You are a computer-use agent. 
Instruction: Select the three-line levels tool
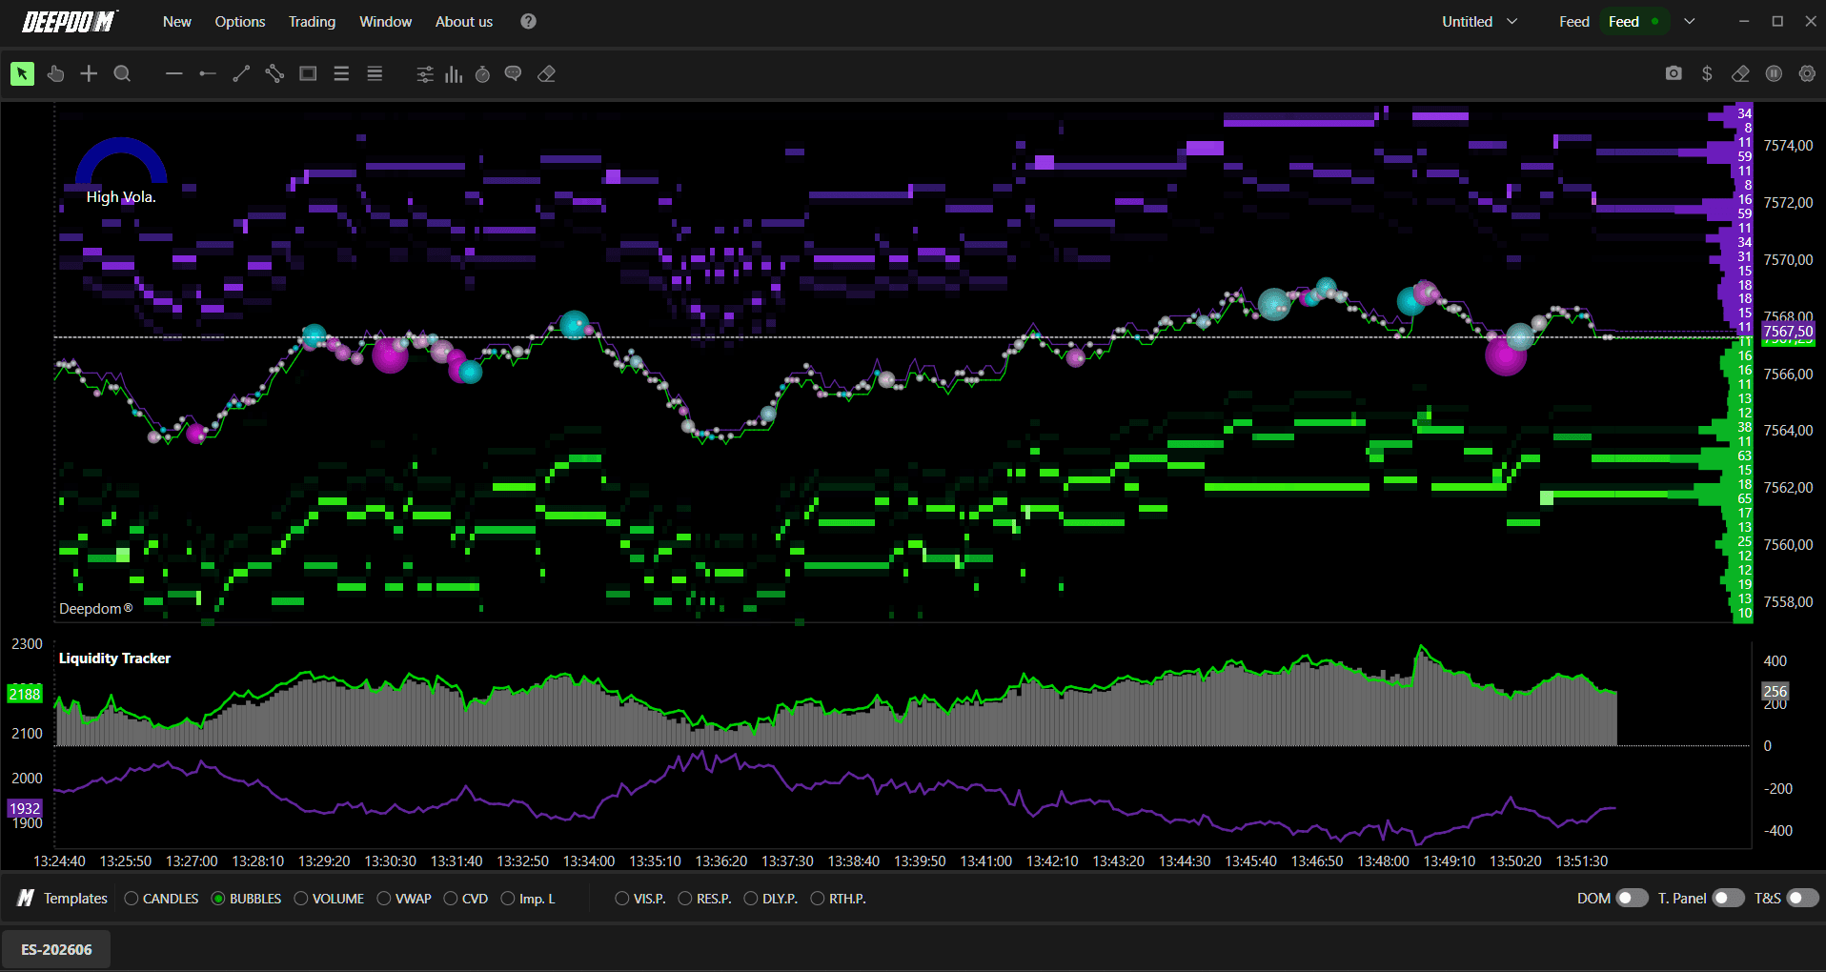click(x=341, y=73)
